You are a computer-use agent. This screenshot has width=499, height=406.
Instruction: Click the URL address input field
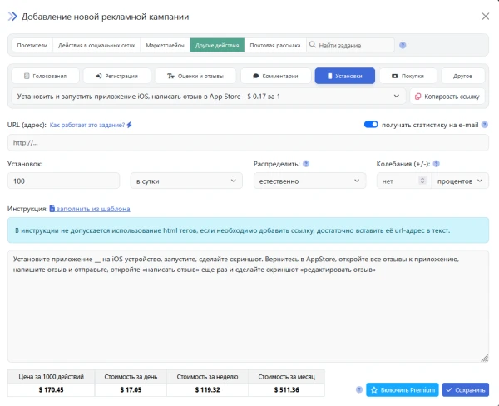248,141
